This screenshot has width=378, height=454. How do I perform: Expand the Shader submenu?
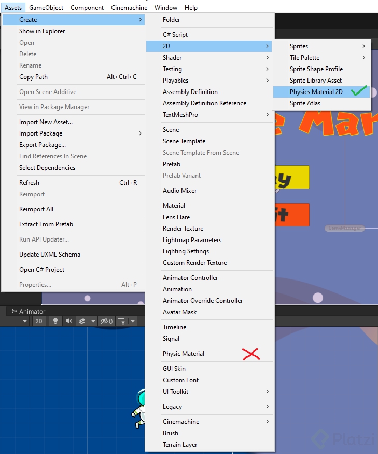210,58
